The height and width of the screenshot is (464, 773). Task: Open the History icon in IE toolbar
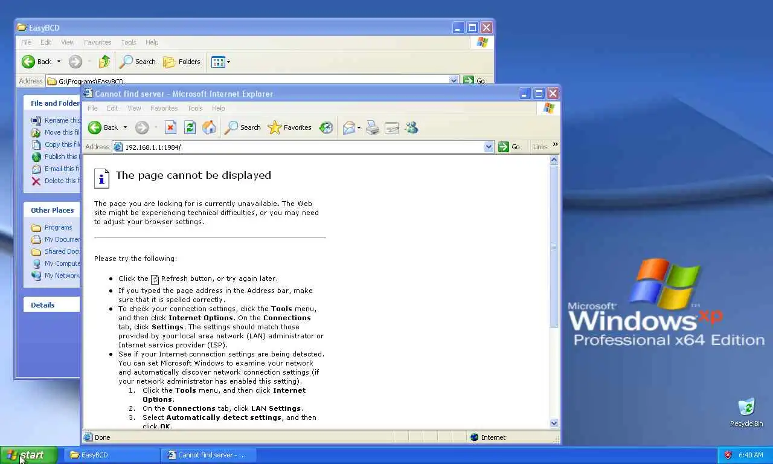pyautogui.click(x=326, y=127)
